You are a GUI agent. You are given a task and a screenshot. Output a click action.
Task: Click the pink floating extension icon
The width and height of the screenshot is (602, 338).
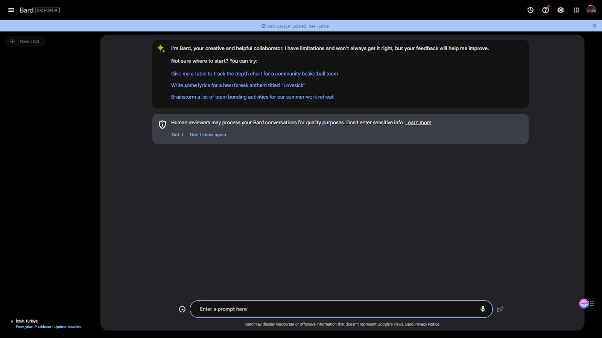coord(584,303)
